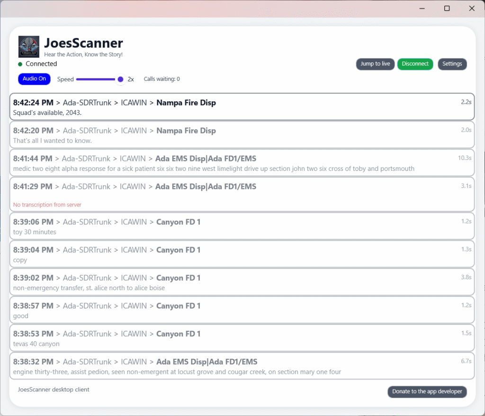
Task: Open the Settings panel
Action: tap(452, 64)
